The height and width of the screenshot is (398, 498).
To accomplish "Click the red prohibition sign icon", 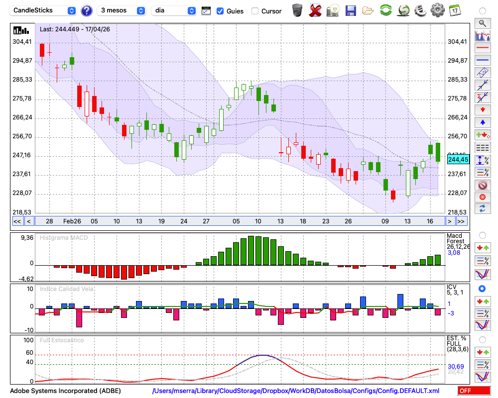I will click(483, 185).
